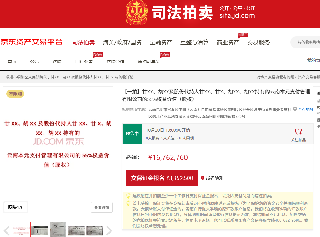Image resolution: width=320 pixels, height=237 pixels.
Task: Open 法院合作 menu item
Action: [115, 62]
